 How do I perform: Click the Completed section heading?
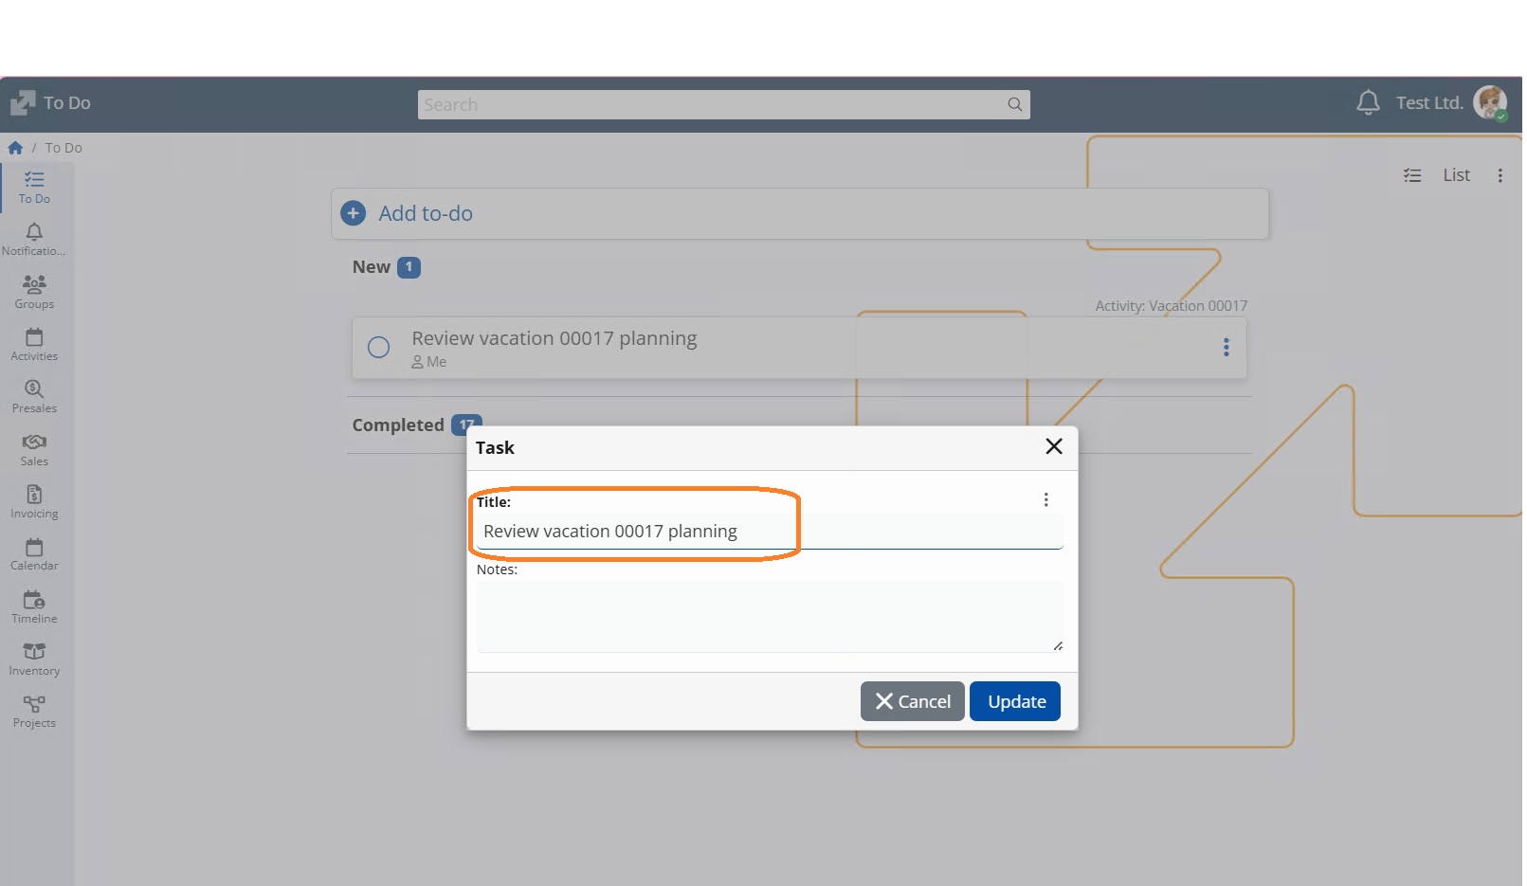point(398,425)
